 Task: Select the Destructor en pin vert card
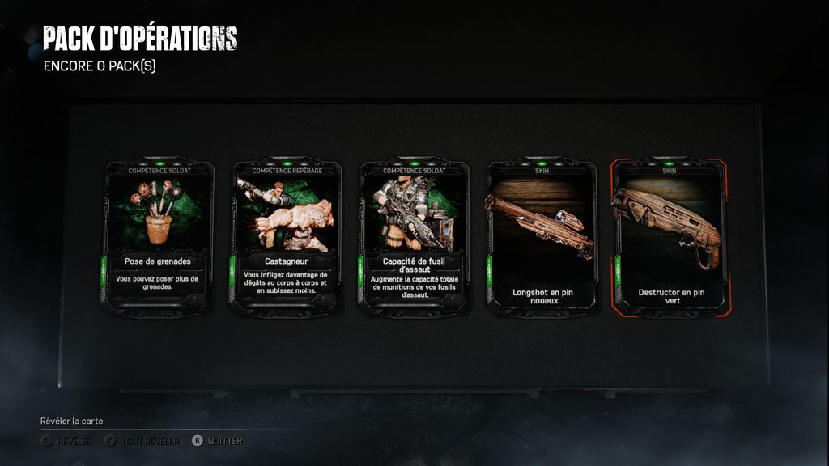pyautogui.click(x=670, y=237)
